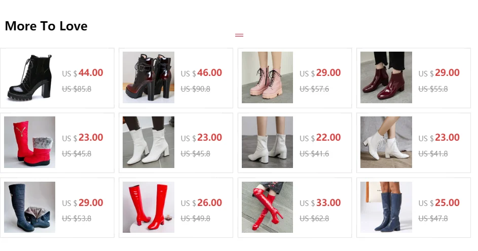Viewport: 478px width, 251px height.
Task: Click the US $22.00 price link
Action: pyautogui.click(x=320, y=138)
